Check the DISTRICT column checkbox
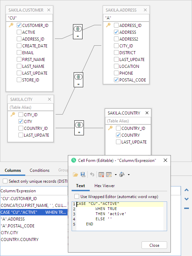The height and width of the screenshot is (256, 192). pos(116,52)
